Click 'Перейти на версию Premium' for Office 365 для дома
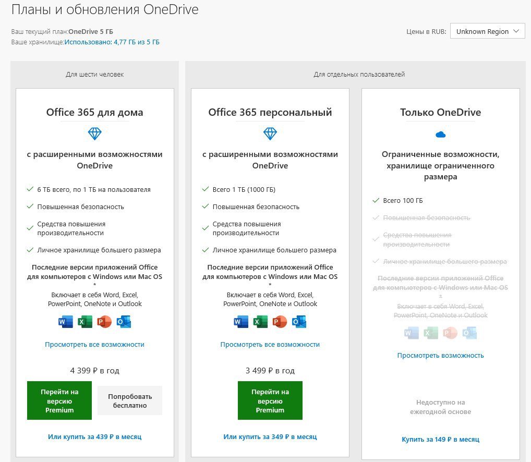531x462 pixels. 59,401
